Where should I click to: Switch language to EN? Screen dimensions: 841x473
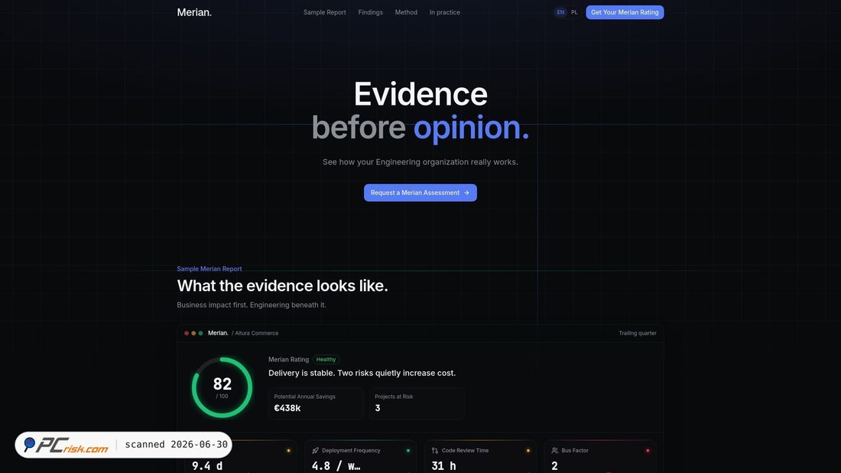coord(560,12)
